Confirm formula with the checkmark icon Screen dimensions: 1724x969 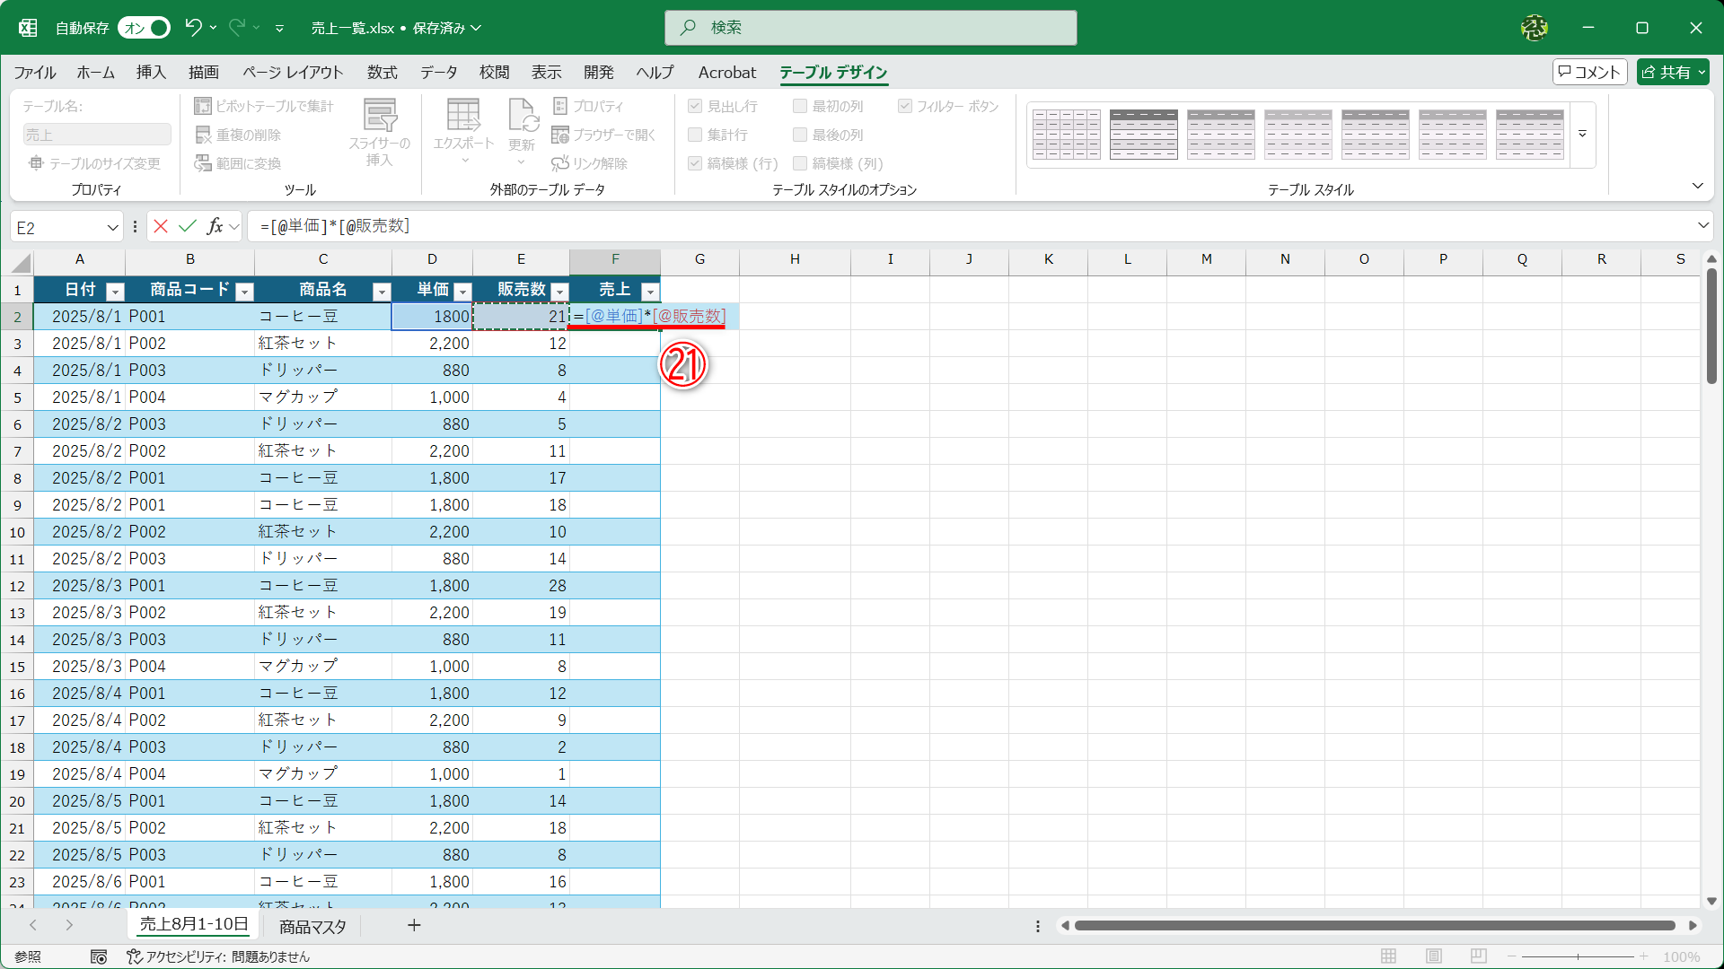pos(188,226)
